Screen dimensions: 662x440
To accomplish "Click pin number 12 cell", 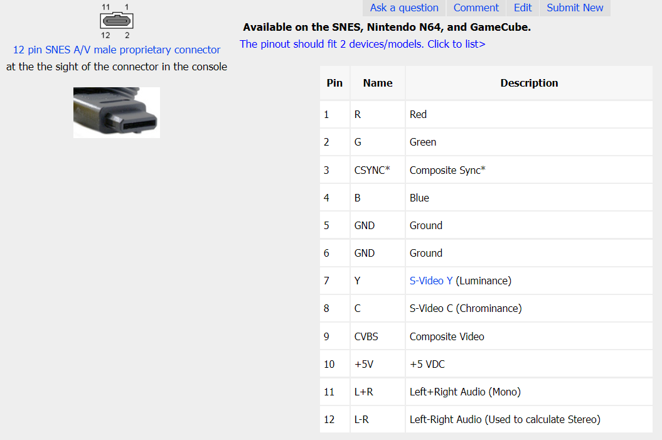I will (x=334, y=419).
